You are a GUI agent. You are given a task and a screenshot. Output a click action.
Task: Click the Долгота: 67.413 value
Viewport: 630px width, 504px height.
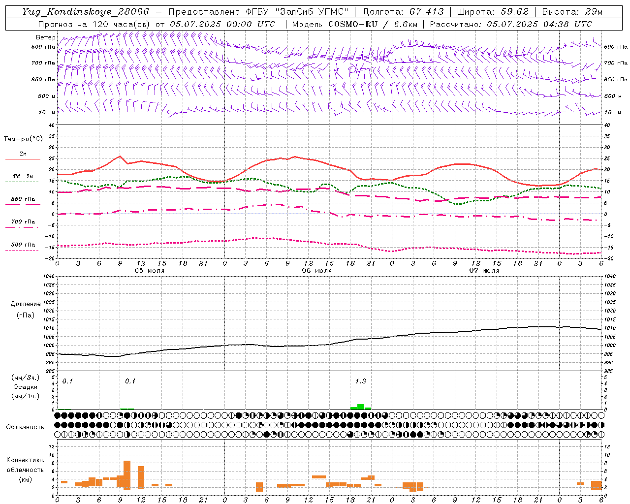(x=403, y=12)
